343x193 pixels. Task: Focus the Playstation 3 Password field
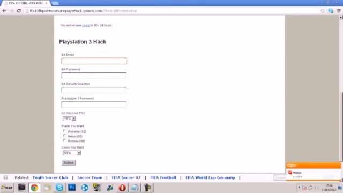(94, 105)
